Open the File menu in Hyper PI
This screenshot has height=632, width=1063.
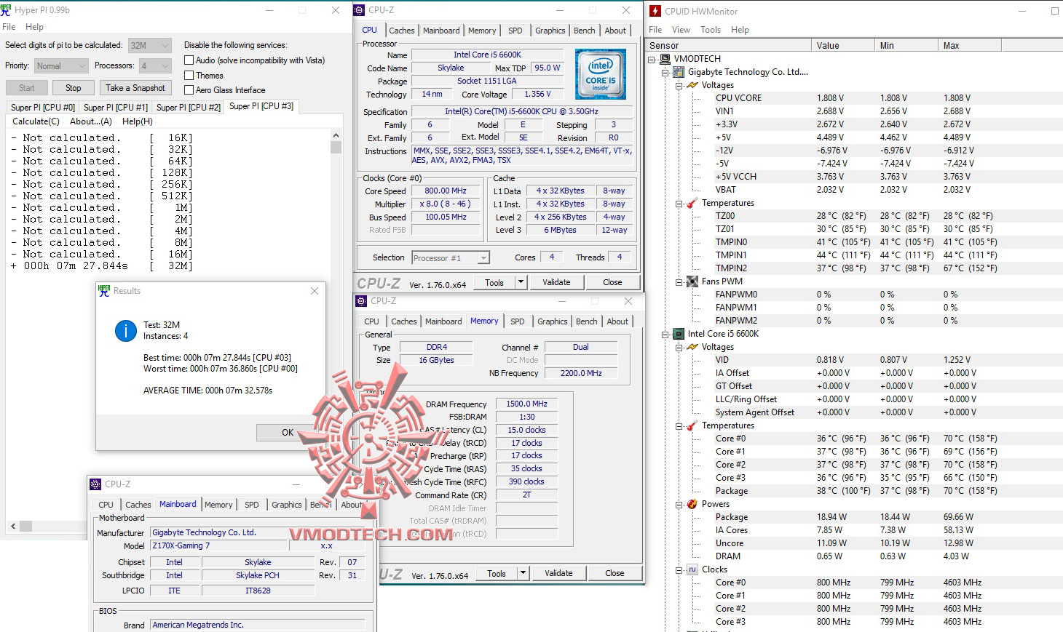(x=9, y=27)
